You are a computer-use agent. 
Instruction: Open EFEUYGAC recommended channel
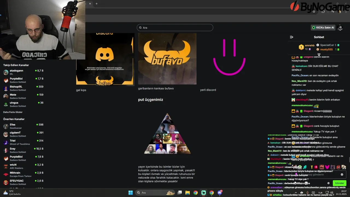[x=24, y=182]
